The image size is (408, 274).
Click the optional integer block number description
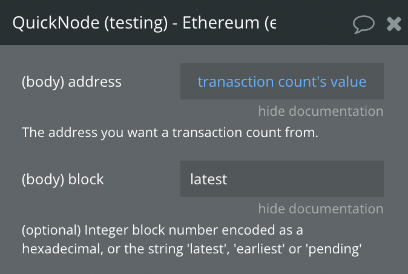click(x=191, y=239)
